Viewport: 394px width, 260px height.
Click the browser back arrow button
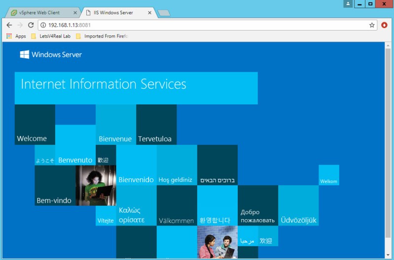(x=9, y=25)
